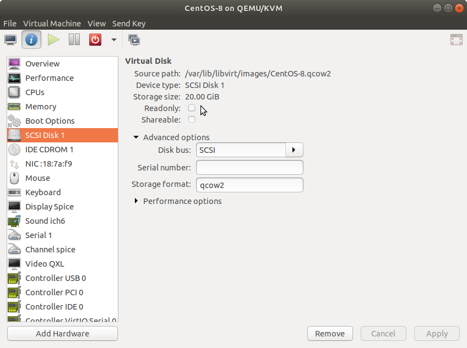This screenshot has width=467, height=348.
Task: Select the Controller USB 0 label
Action: pos(56,278)
